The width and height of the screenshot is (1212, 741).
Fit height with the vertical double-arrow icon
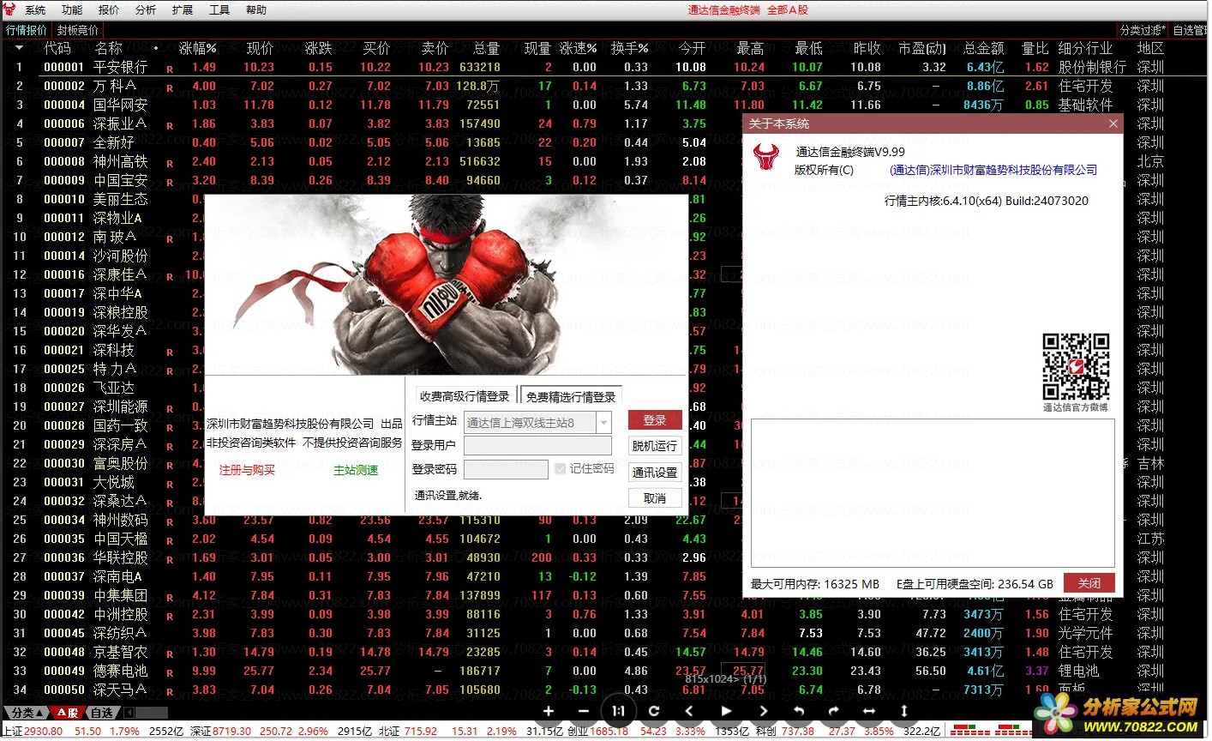[x=903, y=711]
